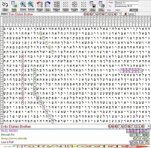Screen dimensions: 151x148
Task: Open the Additional code tool
Action: tap(56, 6)
